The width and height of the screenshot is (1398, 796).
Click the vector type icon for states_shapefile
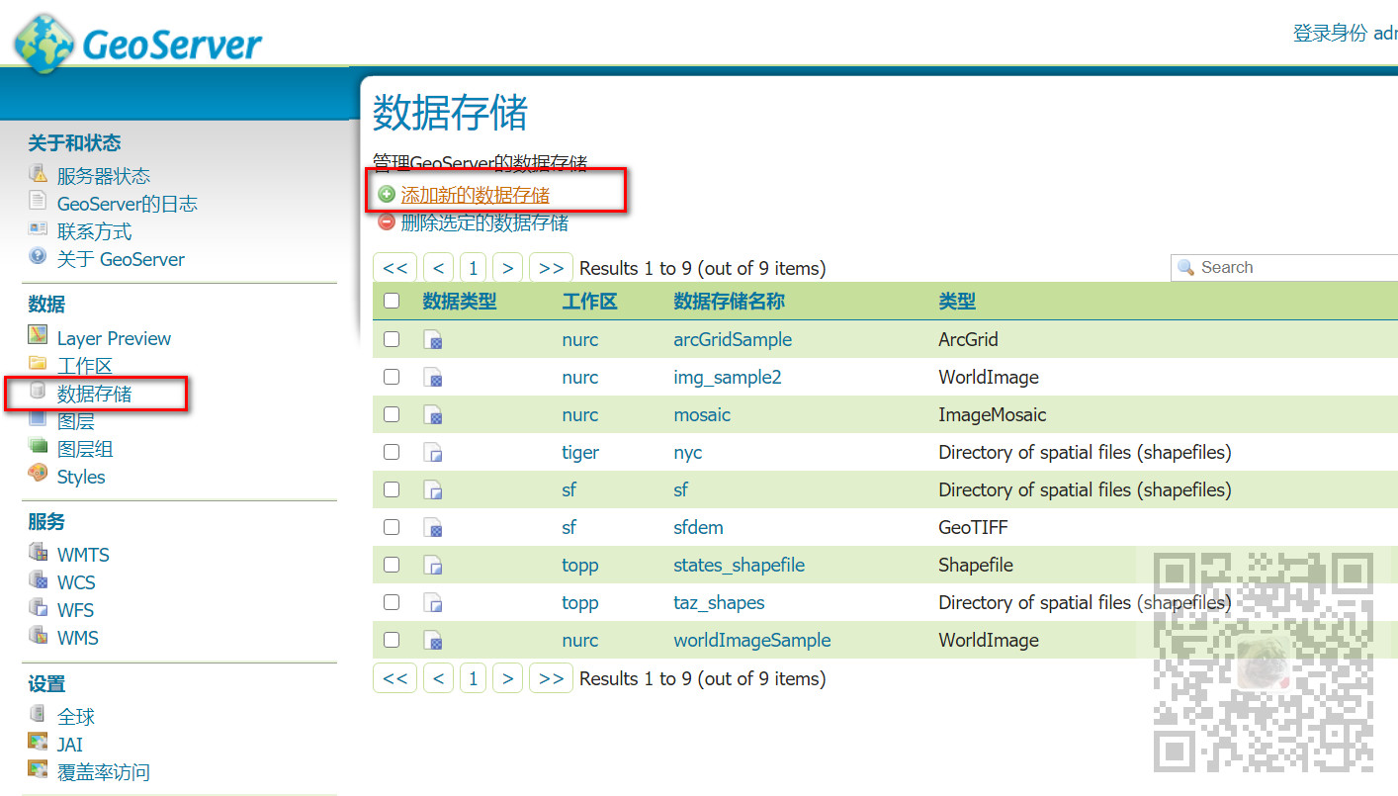(x=432, y=566)
